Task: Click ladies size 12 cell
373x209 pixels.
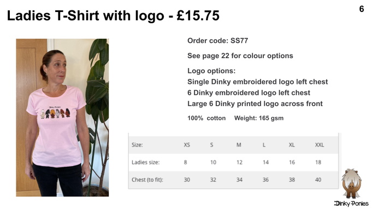Action: (239, 162)
